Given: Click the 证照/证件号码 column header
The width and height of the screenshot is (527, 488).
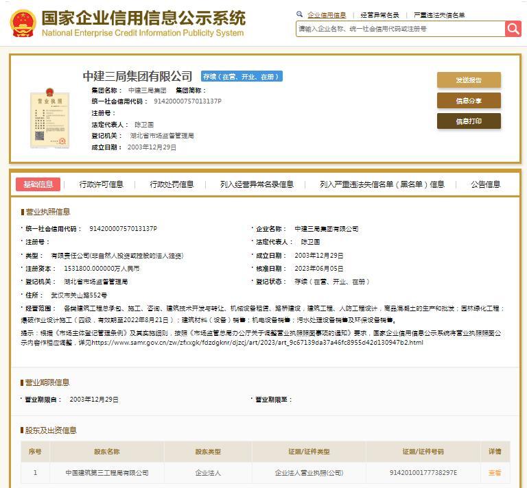Looking at the screenshot, I should click(423, 452).
